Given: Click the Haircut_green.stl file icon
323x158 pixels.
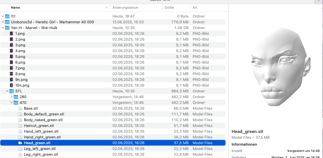Looking at the screenshot, I should 20,125.
